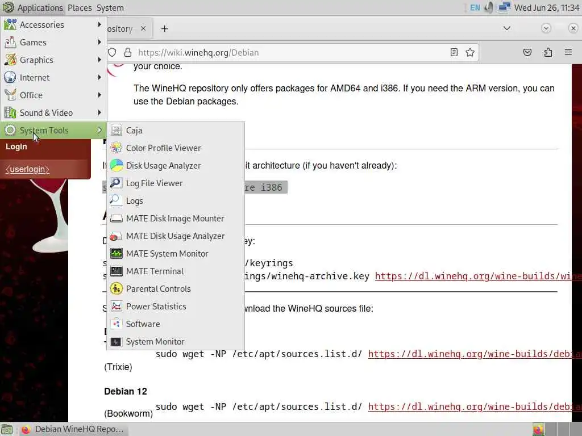This screenshot has height=436, width=582.
Task: Click the Office category icon
Action: [10, 95]
